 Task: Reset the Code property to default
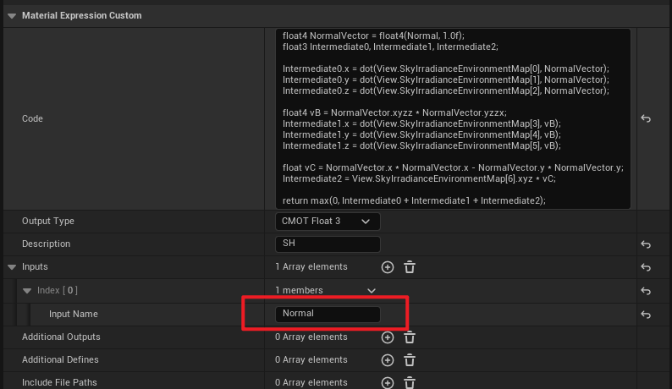(x=646, y=119)
